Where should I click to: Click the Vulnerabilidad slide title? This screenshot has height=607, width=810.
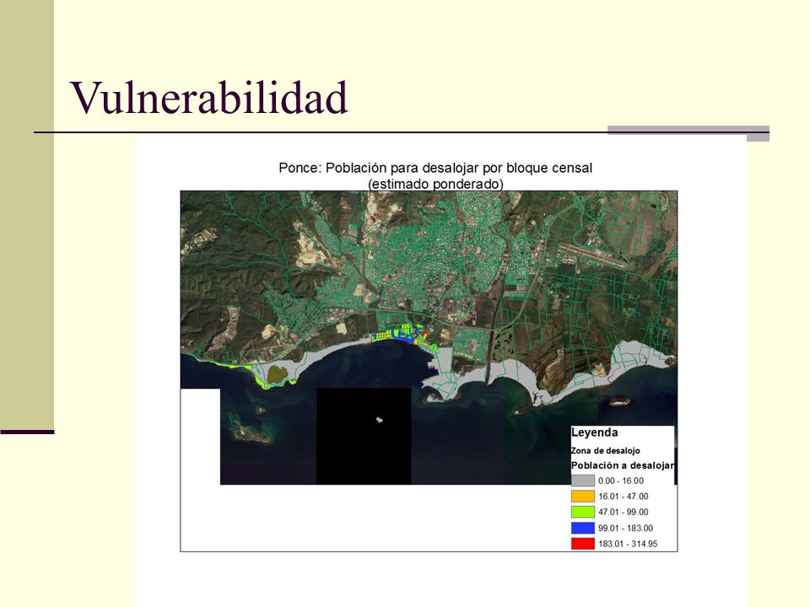click(x=208, y=97)
